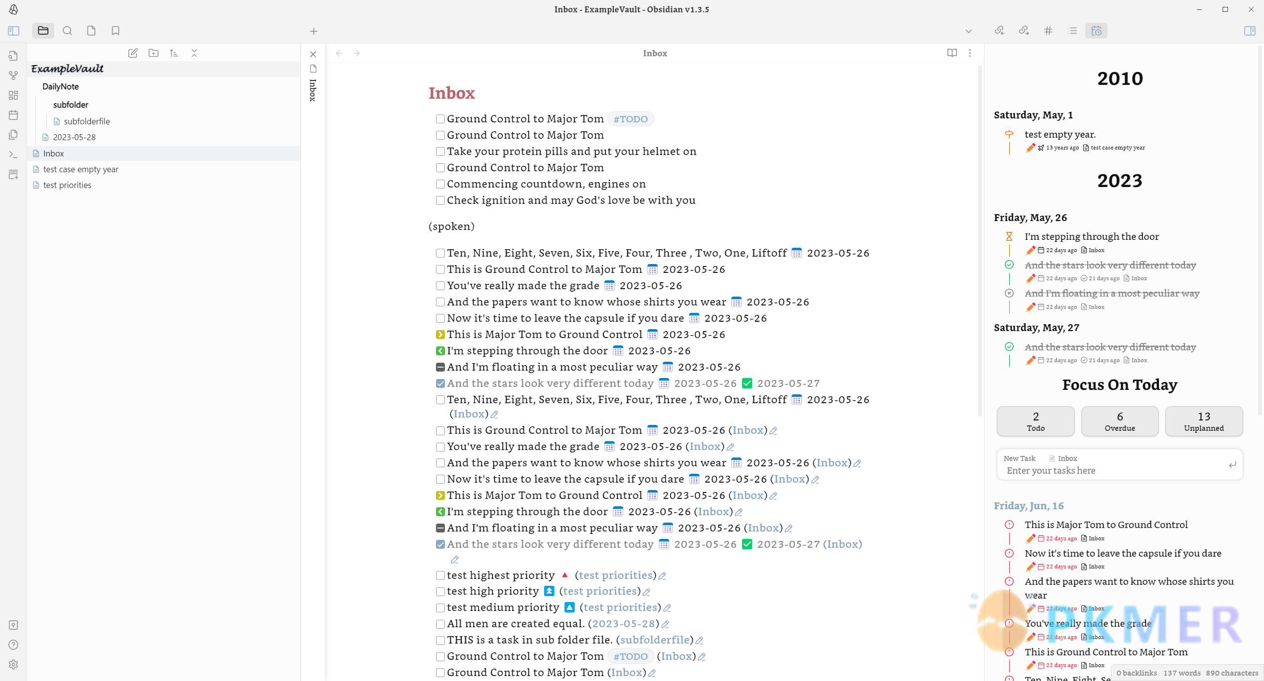Switch to reading view book icon
This screenshot has height=681, width=1264.
click(952, 53)
